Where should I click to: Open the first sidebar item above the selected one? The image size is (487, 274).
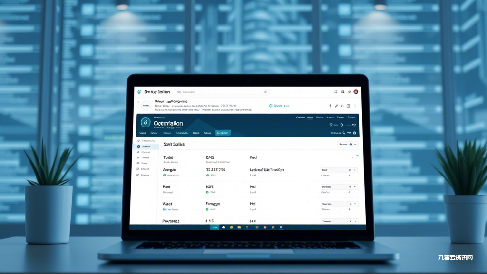pyautogui.click(x=146, y=141)
